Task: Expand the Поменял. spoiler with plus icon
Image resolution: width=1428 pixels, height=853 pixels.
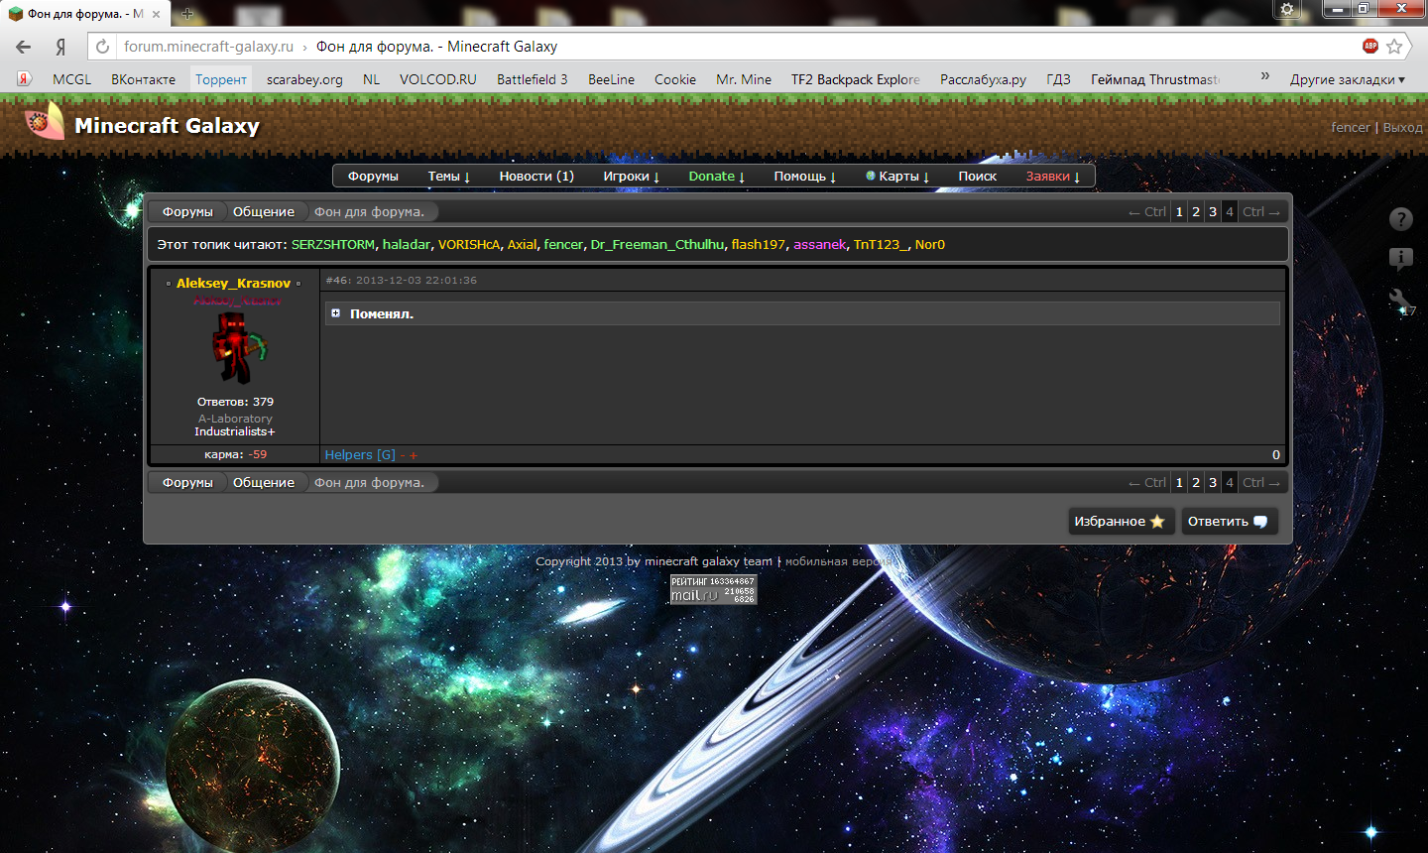Action: click(335, 313)
